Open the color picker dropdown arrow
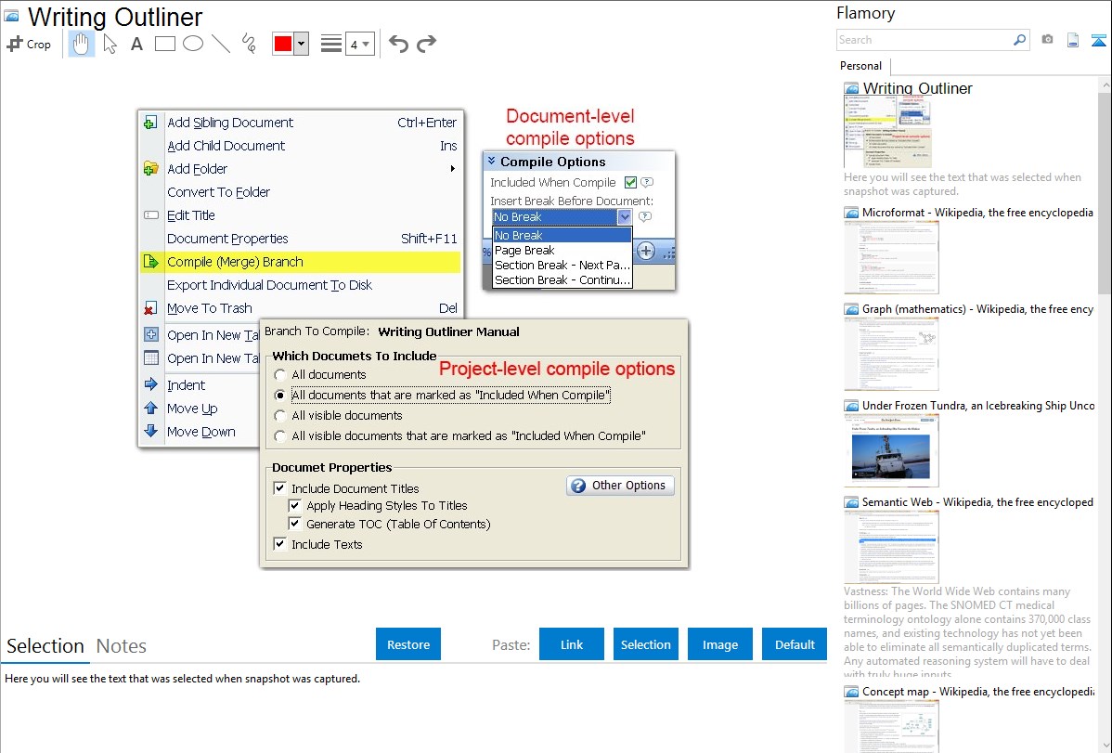1112x753 pixels. (x=301, y=44)
